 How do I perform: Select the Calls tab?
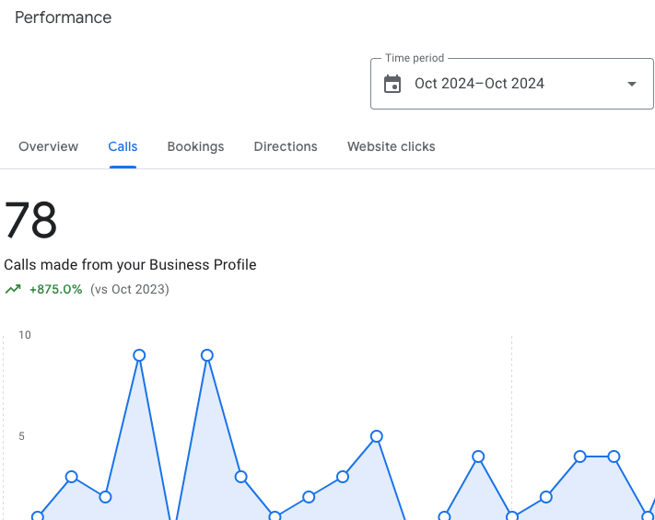click(x=123, y=146)
